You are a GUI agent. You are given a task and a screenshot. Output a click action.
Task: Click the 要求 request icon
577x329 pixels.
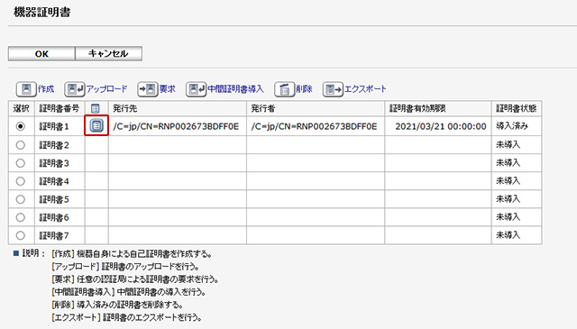click(148, 89)
